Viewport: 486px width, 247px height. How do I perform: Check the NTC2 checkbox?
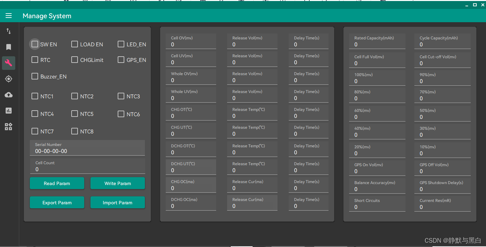click(x=75, y=96)
